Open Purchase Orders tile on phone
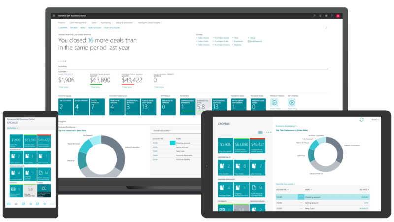The height and width of the screenshot is (222, 394). 16,174
